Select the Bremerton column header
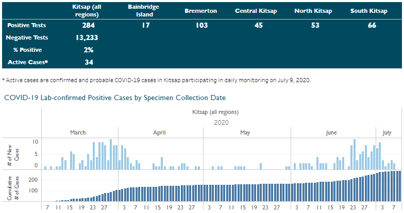 point(200,10)
